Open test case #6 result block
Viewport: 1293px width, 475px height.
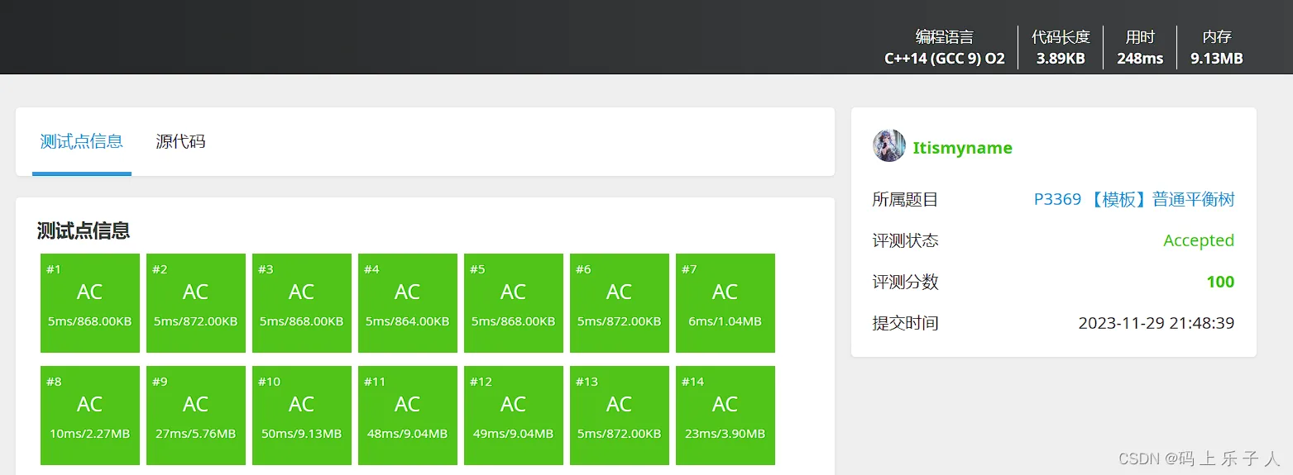pyautogui.click(x=620, y=302)
